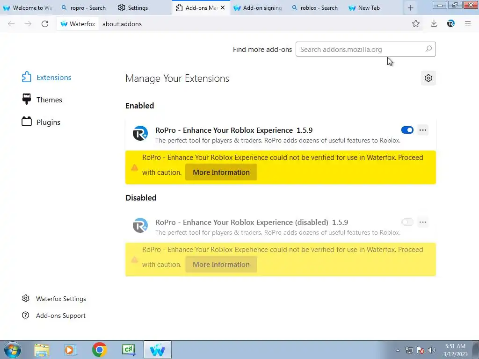Image resolution: width=479 pixels, height=359 pixels.
Task: Reload the about:addons page
Action: click(45, 24)
